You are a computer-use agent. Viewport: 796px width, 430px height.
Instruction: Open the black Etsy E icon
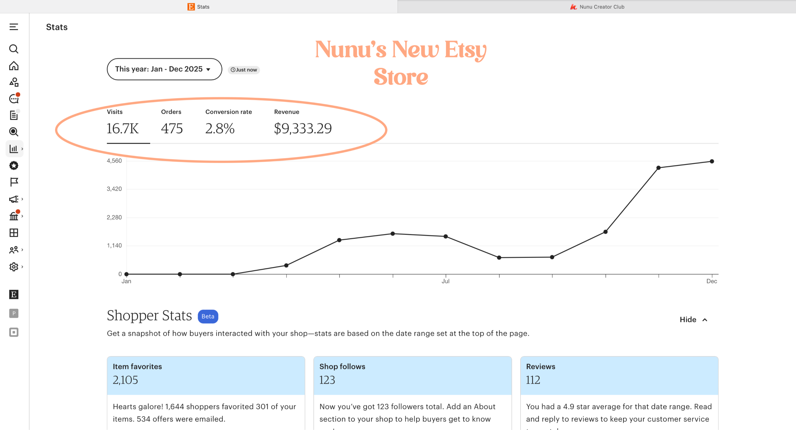click(14, 294)
